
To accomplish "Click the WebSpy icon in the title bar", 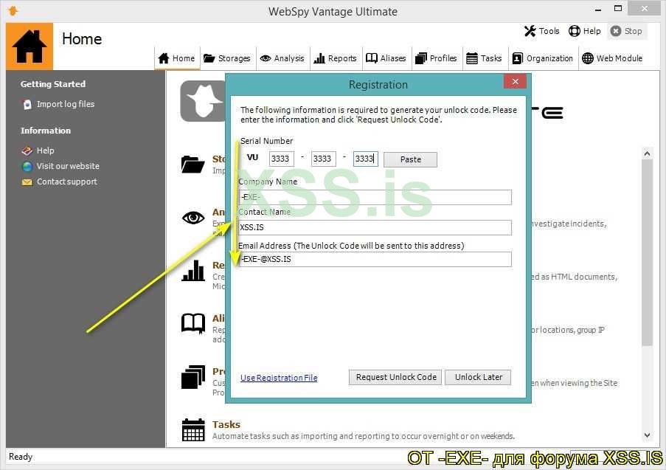I will point(13,10).
